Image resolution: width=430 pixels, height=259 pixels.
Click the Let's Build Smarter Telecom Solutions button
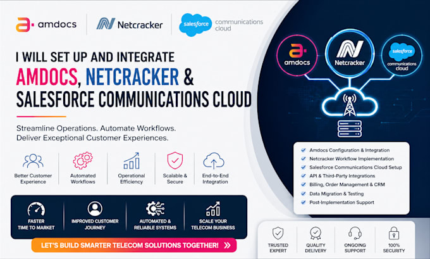click(x=134, y=245)
